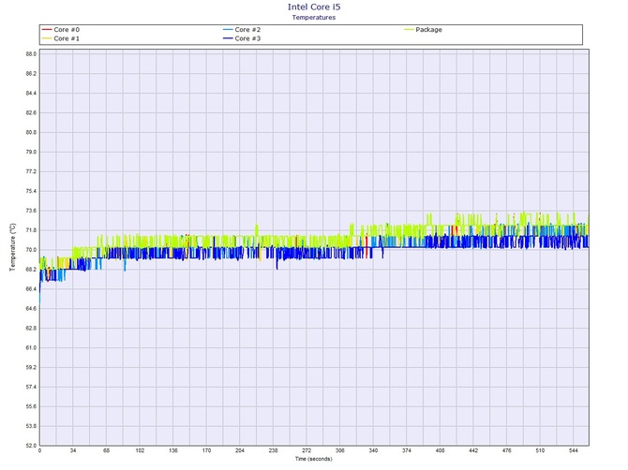Click the Temperature (°C) axis label
The width and height of the screenshot is (628, 470).
pos(13,247)
